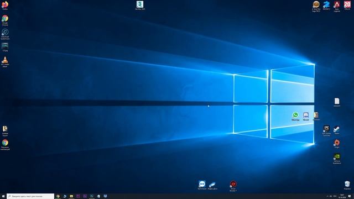Screen dimensions: 354x199
Task: Select the Advanced SystemCare desktop icon
Action: (5, 34)
